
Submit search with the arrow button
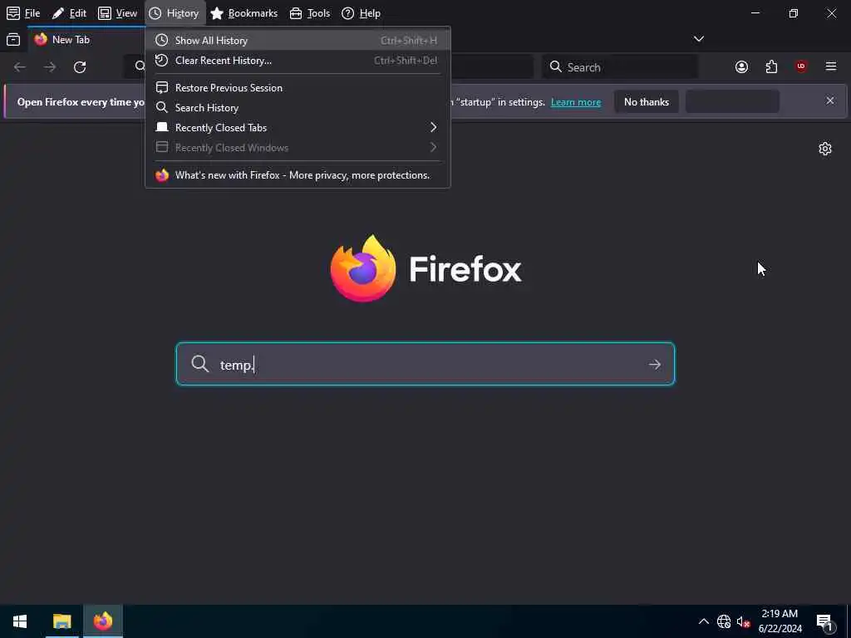[655, 365]
